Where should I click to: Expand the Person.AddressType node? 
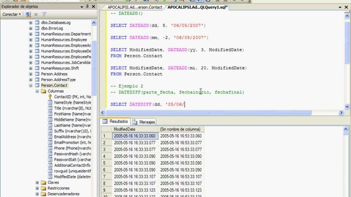31,80
